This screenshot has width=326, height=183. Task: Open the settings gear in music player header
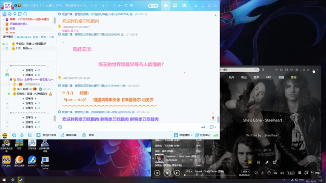(x=296, y=70)
